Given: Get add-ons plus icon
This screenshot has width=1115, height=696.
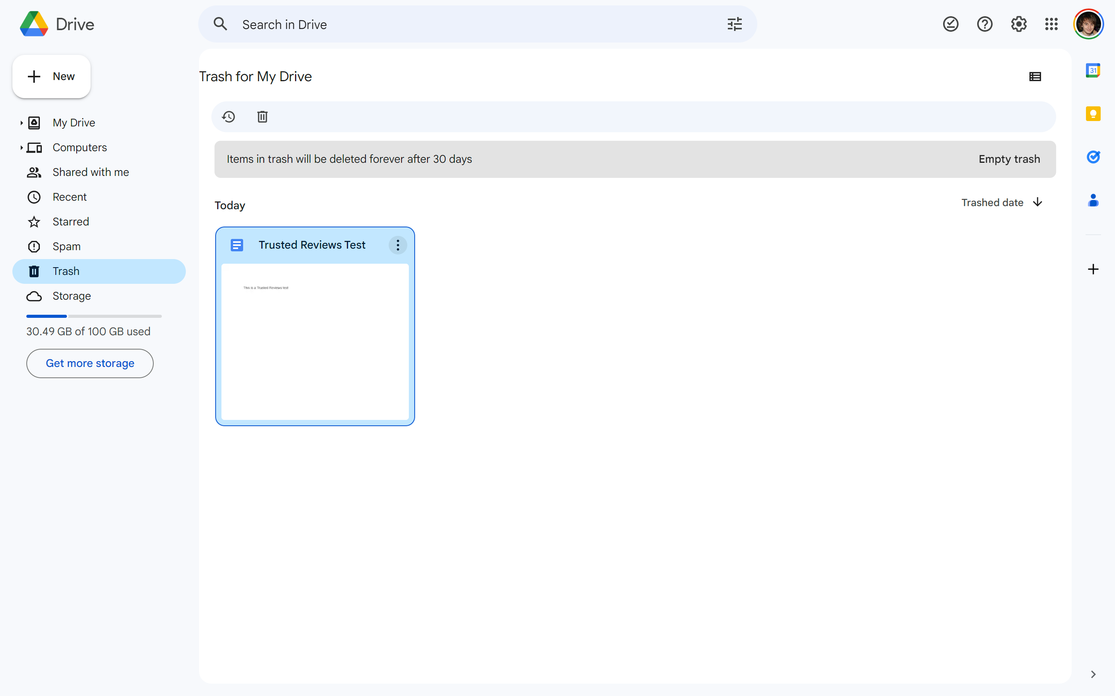Looking at the screenshot, I should pos(1093,269).
